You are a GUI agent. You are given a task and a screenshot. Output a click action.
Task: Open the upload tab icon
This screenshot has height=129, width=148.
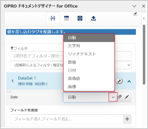click(93, 18)
